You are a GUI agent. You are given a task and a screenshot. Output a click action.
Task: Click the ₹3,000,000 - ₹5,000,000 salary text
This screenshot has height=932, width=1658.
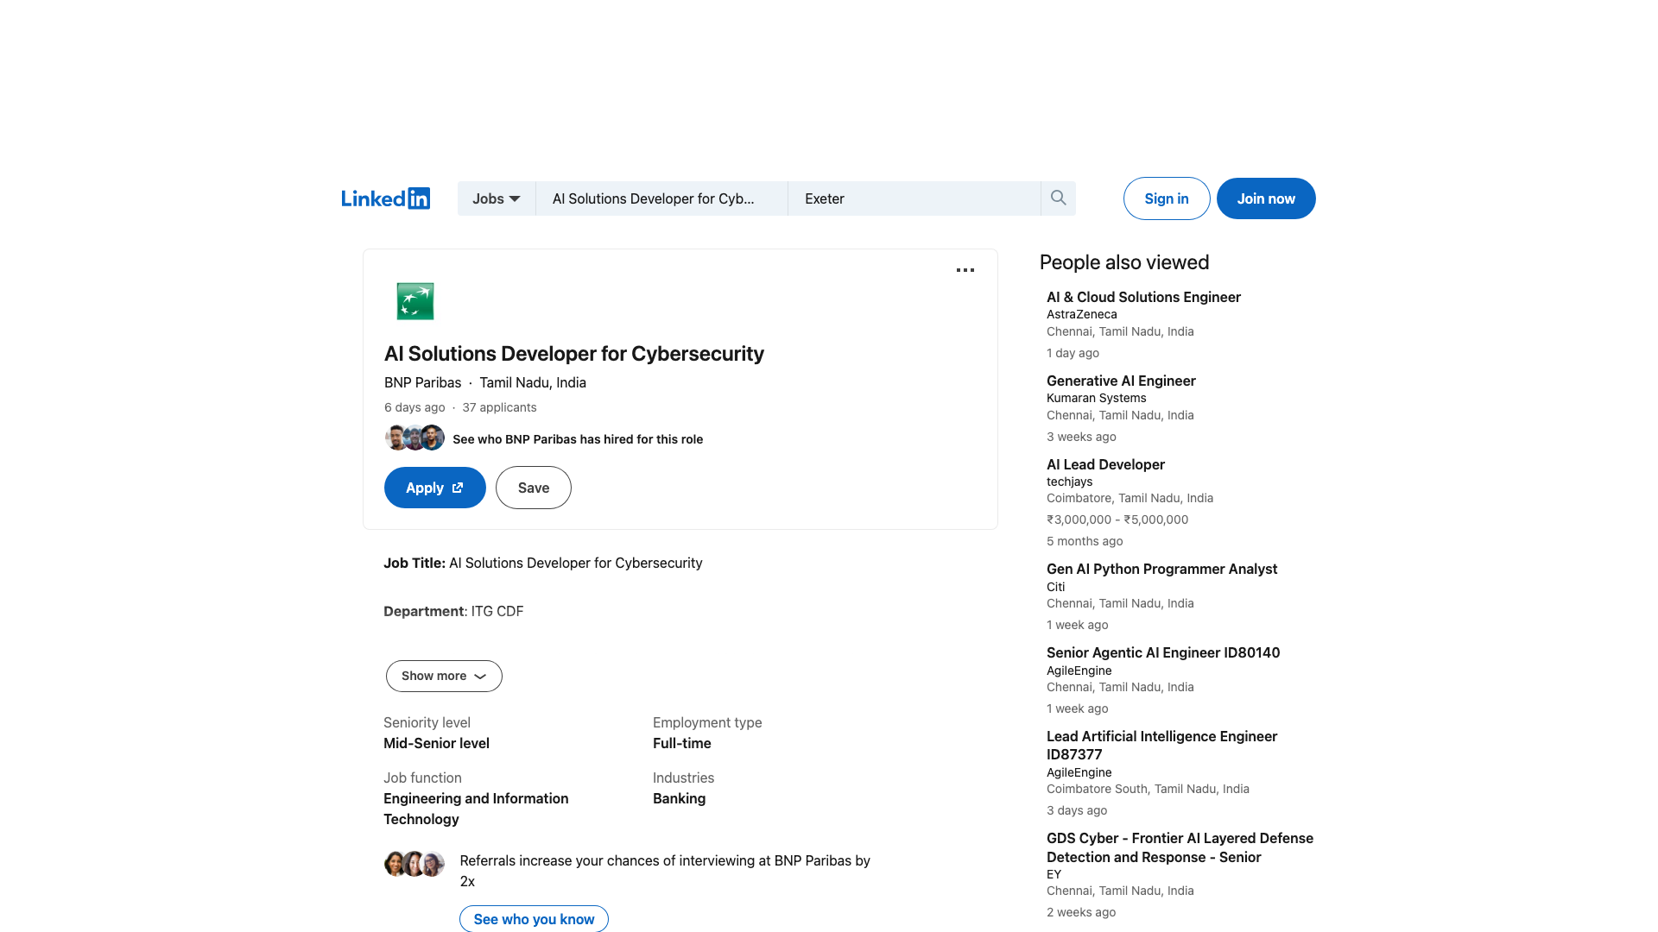(x=1117, y=520)
